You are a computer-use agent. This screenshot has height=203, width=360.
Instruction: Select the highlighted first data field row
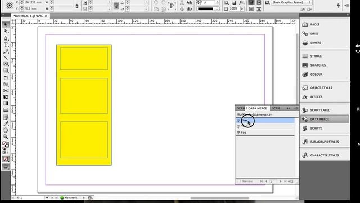(265, 120)
